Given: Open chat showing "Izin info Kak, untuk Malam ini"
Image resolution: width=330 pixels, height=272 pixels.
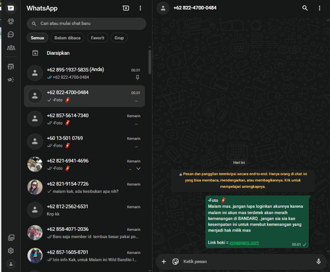Looking at the screenshot, I should click(84, 255).
